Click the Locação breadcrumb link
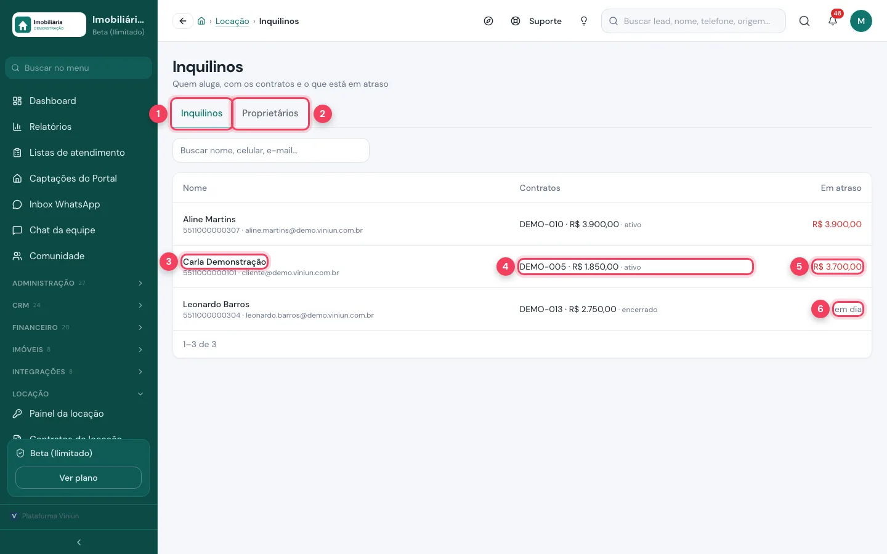The width and height of the screenshot is (887, 554). pyautogui.click(x=232, y=21)
